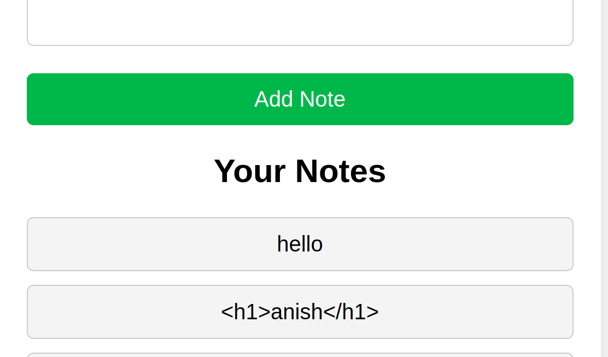Open the '<h1>anish</h1>' note
Viewport: 608px width, 357px height.
pos(300,312)
